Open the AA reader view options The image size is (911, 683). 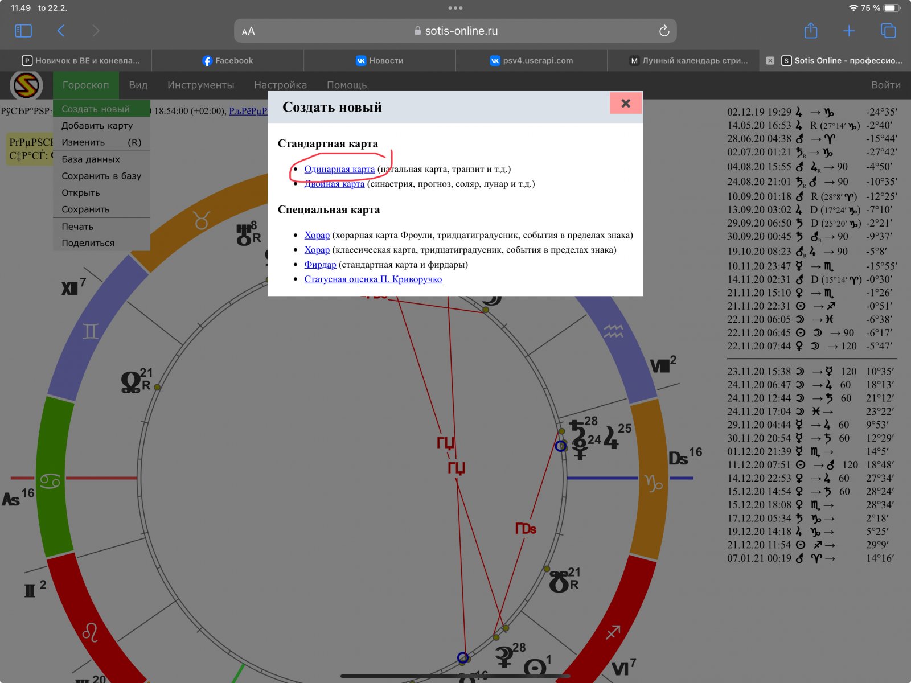point(248,31)
